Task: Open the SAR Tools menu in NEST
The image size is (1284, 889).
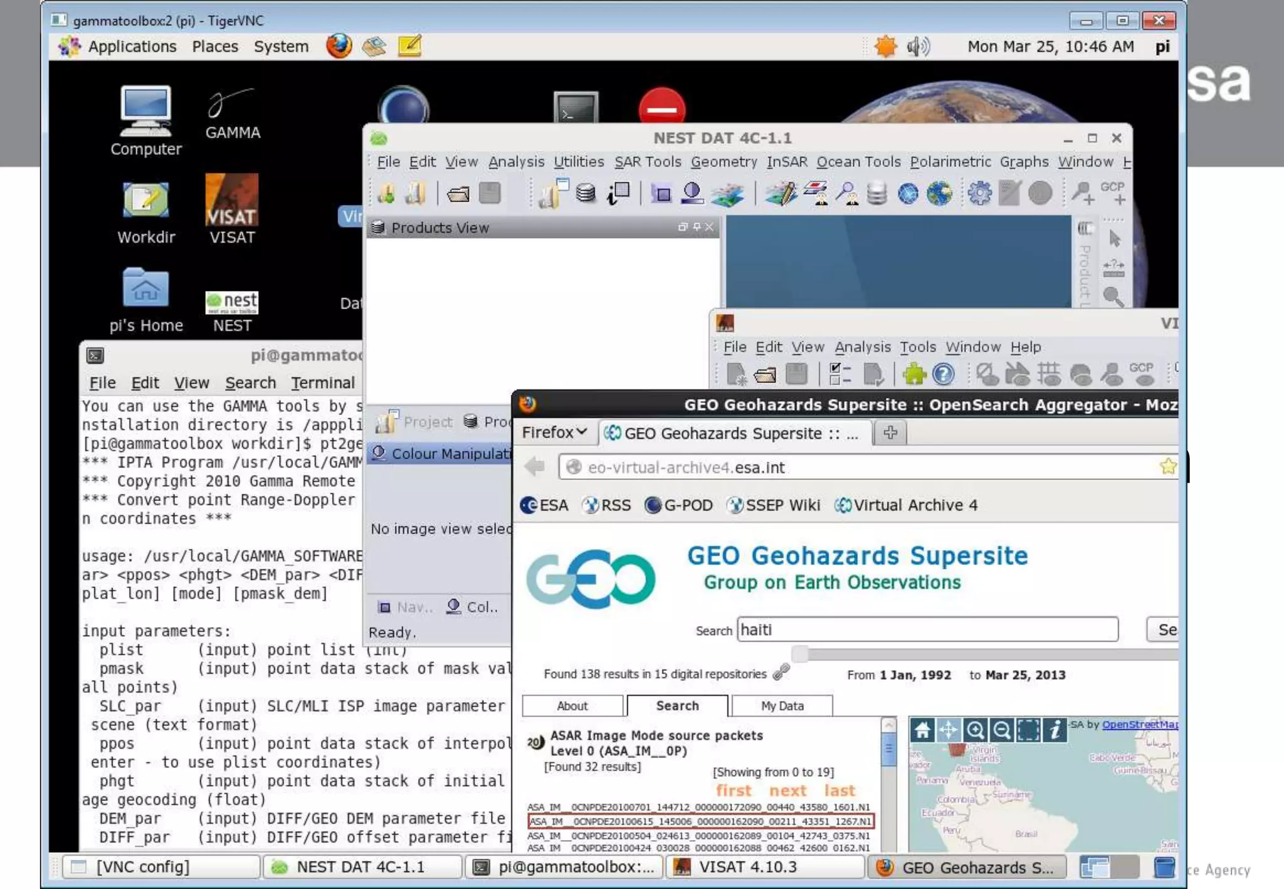Action: click(x=647, y=162)
